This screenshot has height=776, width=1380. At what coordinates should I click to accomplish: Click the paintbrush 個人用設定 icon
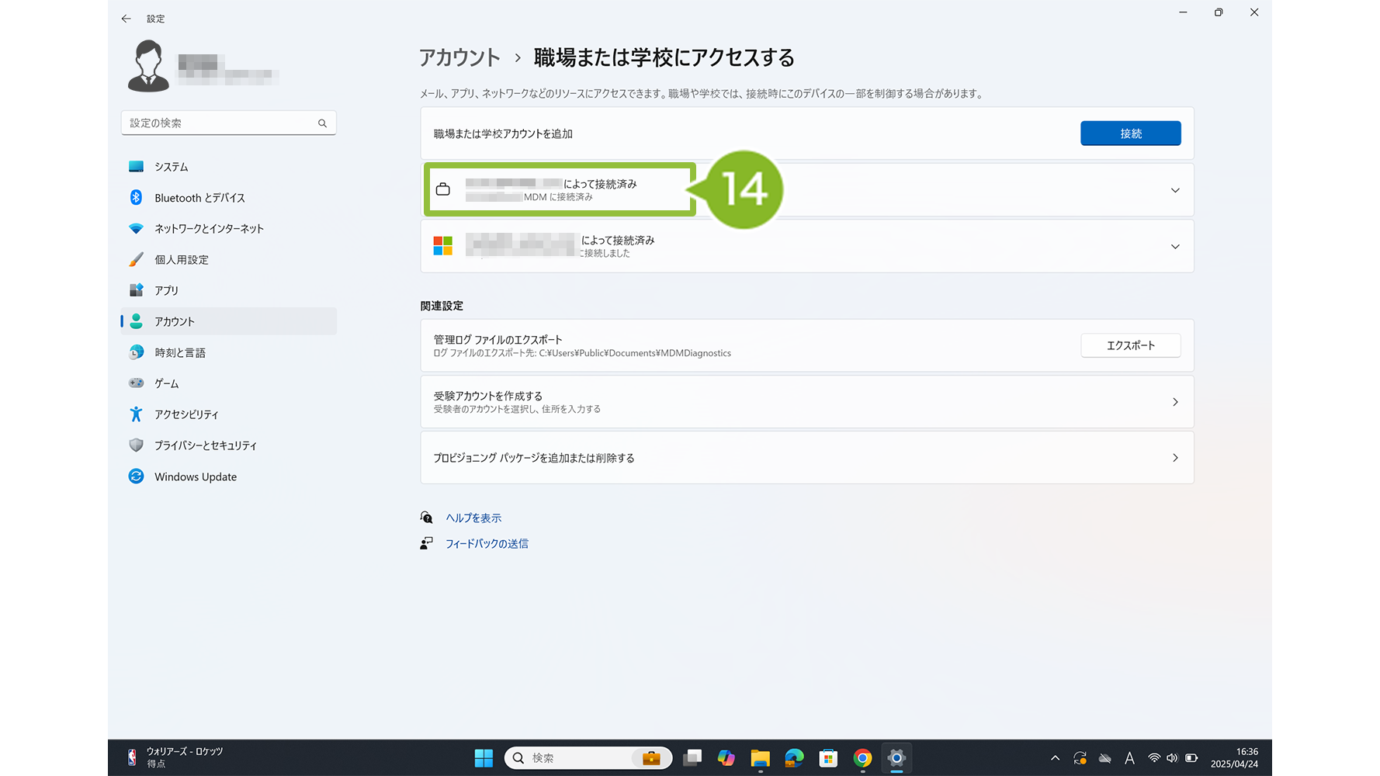tap(136, 259)
